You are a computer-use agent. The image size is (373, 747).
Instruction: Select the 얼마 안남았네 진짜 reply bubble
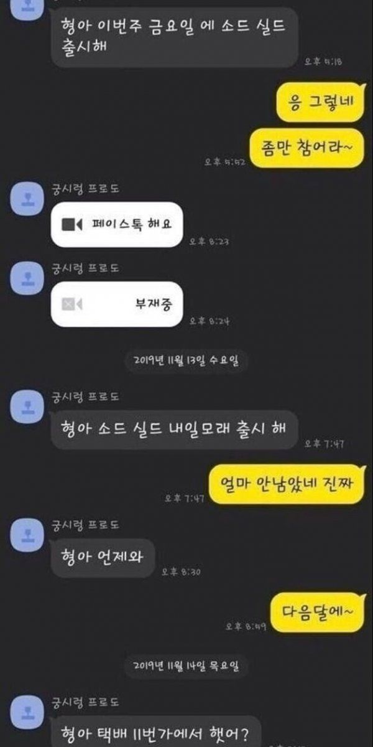click(287, 482)
